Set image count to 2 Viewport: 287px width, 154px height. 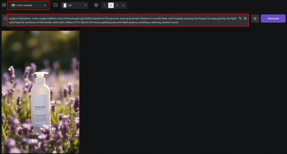(111, 5)
